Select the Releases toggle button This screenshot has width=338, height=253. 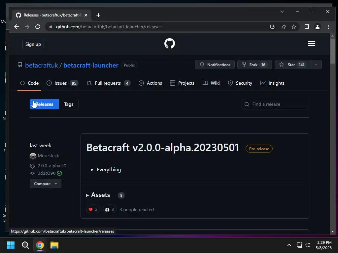pyautogui.click(x=44, y=104)
